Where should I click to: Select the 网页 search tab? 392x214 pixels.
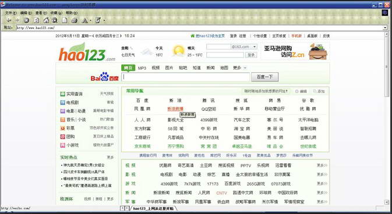[x=128, y=67]
